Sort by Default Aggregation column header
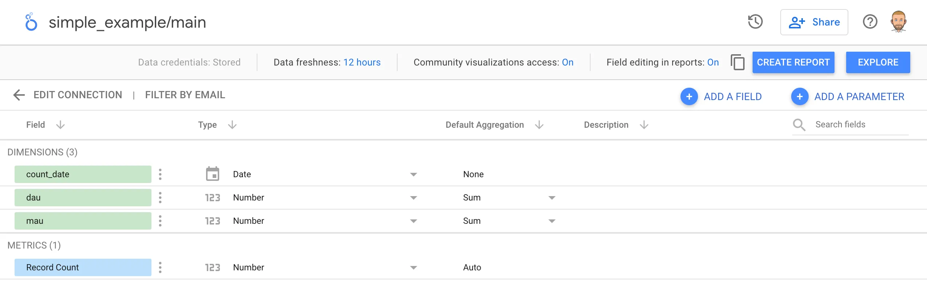The height and width of the screenshot is (286, 927). [484, 125]
